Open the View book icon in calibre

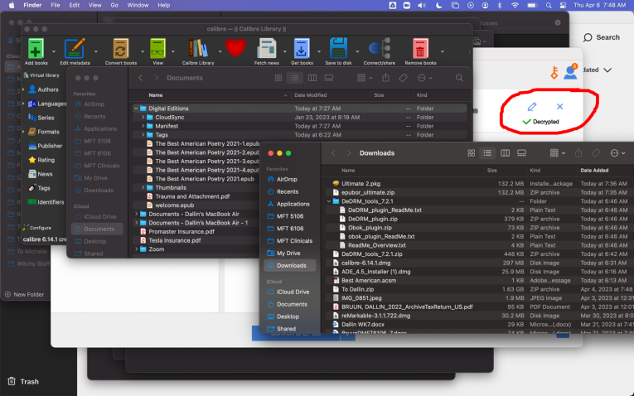pos(157,50)
